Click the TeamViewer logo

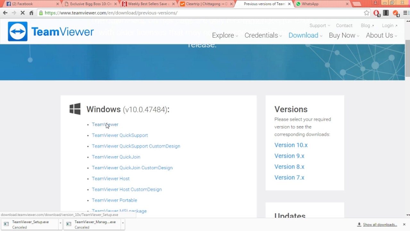point(51,31)
